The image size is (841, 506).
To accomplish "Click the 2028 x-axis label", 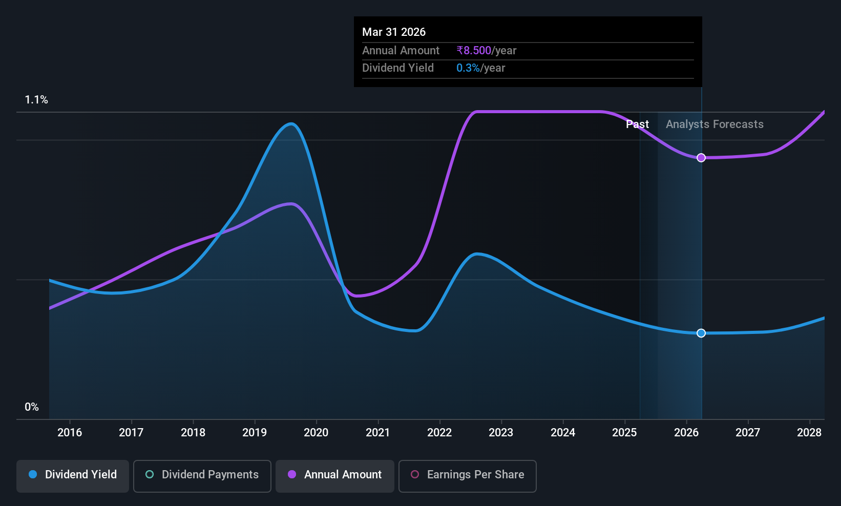I will [x=809, y=433].
